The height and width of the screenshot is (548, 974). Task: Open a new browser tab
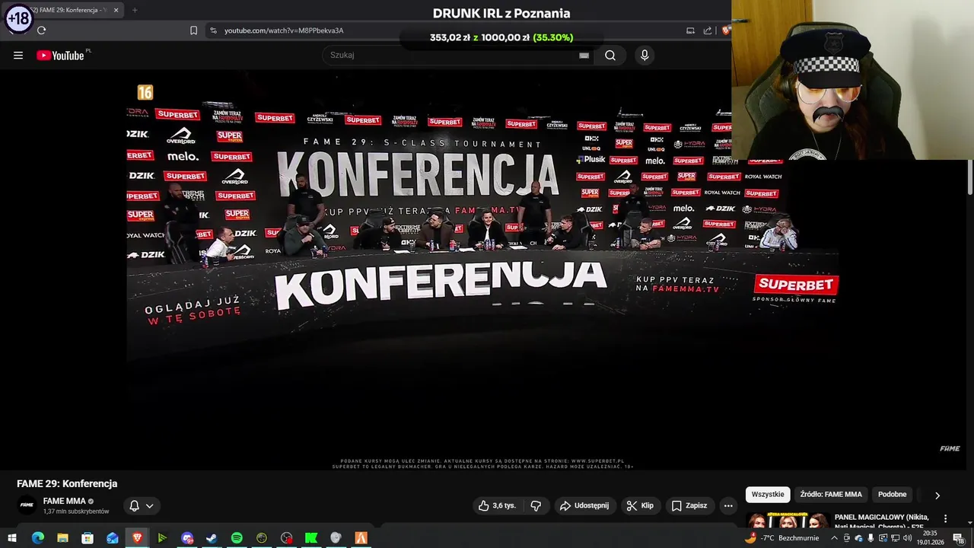[x=135, y=10]
